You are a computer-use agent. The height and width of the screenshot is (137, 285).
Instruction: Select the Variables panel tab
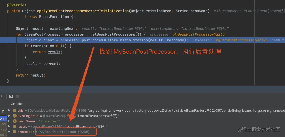[x=17, y=104]
